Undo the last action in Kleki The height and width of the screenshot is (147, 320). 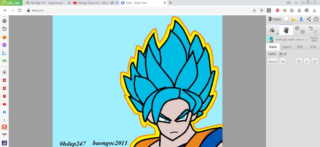tap(310, 28)
